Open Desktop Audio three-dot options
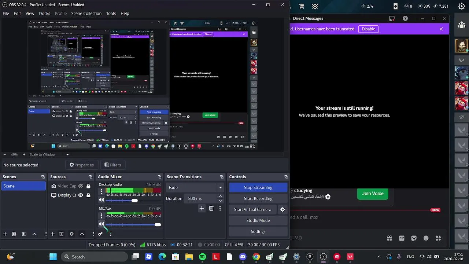The height and width of the screenshot is (264, 469). (101, 191)
